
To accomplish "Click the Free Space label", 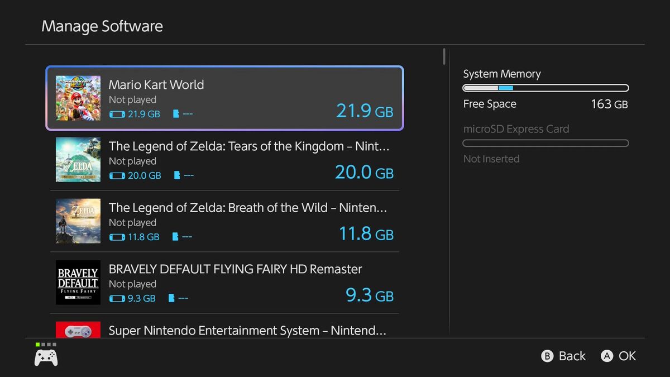I will [x=490, y=104].
